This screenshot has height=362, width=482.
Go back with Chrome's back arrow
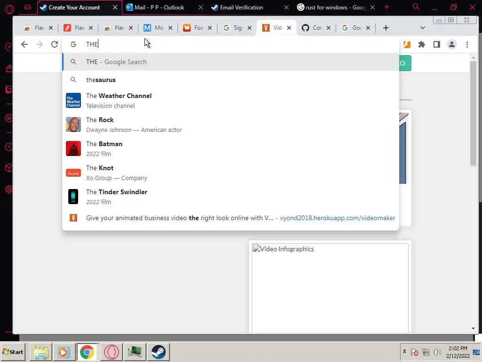coord(24,44)
